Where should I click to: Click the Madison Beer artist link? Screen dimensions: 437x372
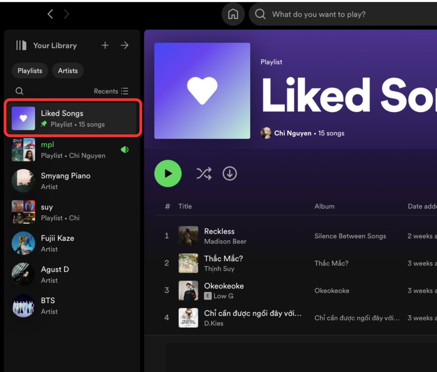click(x=225, y=241)
